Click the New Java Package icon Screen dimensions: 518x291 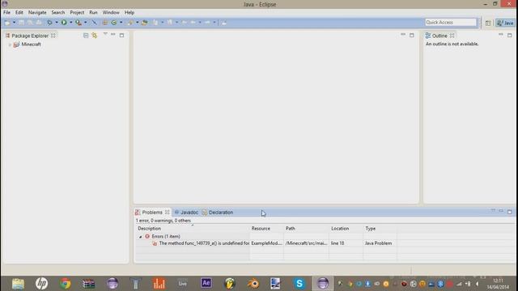tap(105, 23)
